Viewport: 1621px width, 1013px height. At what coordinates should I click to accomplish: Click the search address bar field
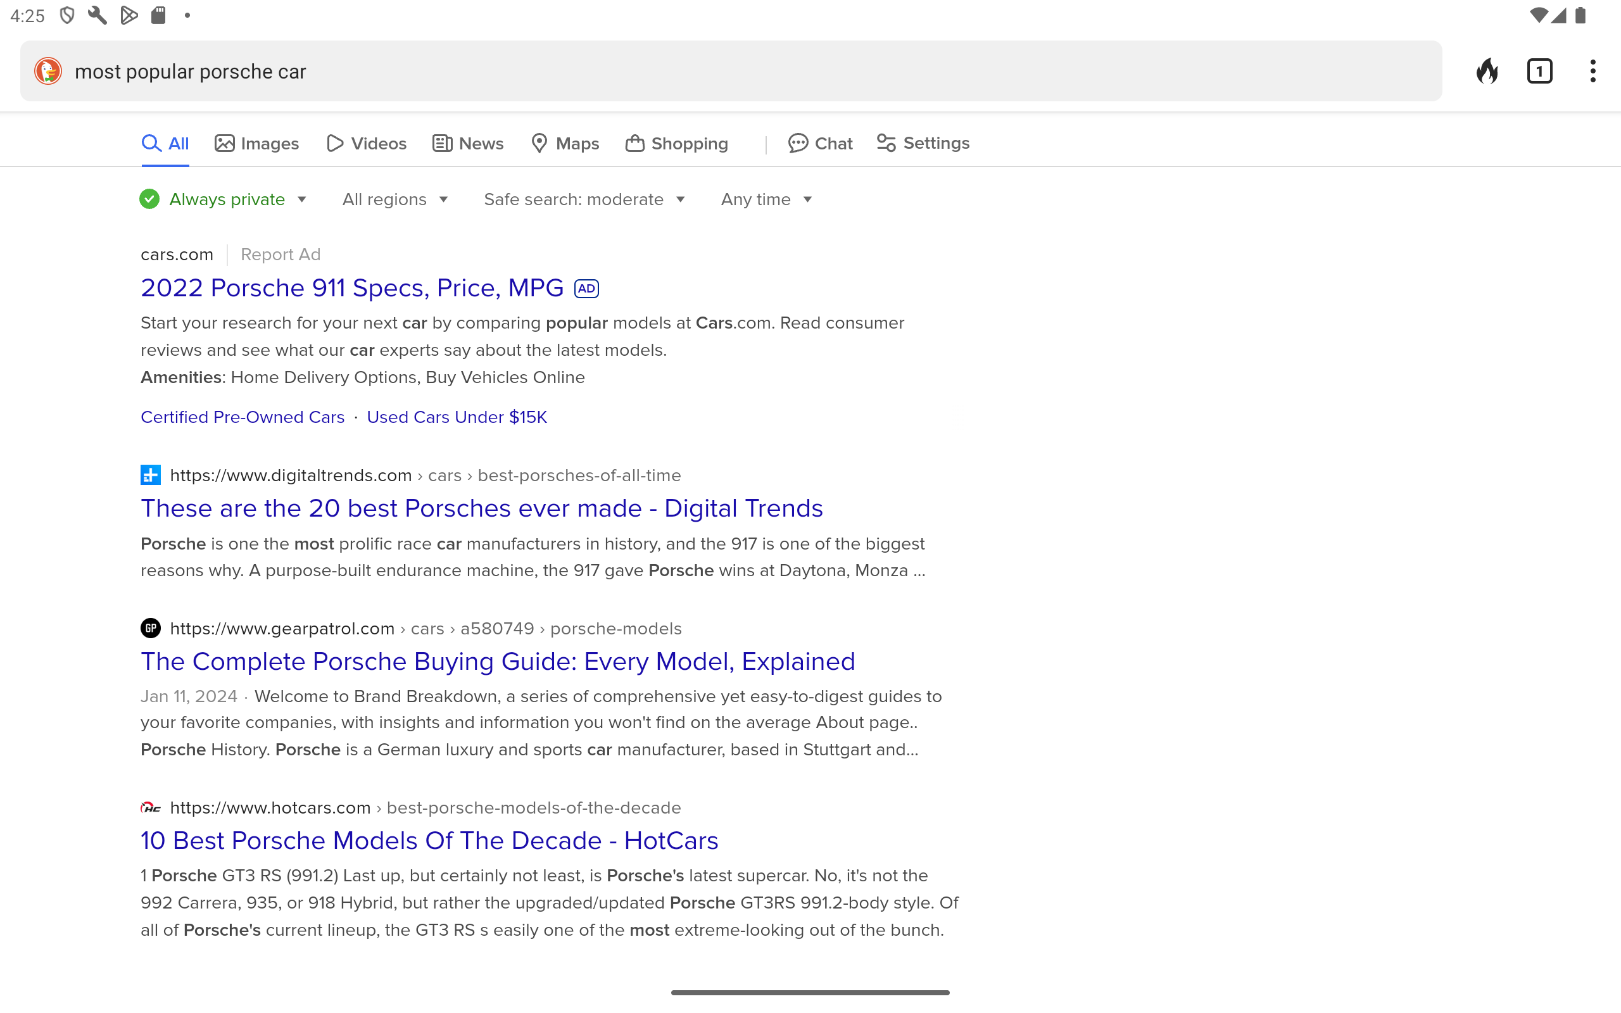731,71
